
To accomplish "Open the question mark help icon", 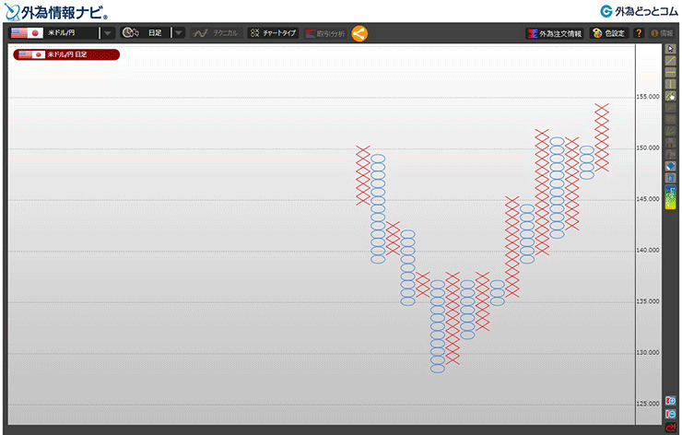I will point(639,33).
